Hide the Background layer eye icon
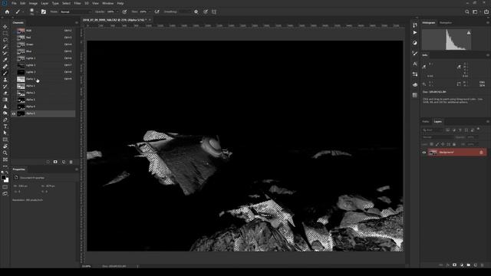The image size is (491, 276). click(424, 153)
